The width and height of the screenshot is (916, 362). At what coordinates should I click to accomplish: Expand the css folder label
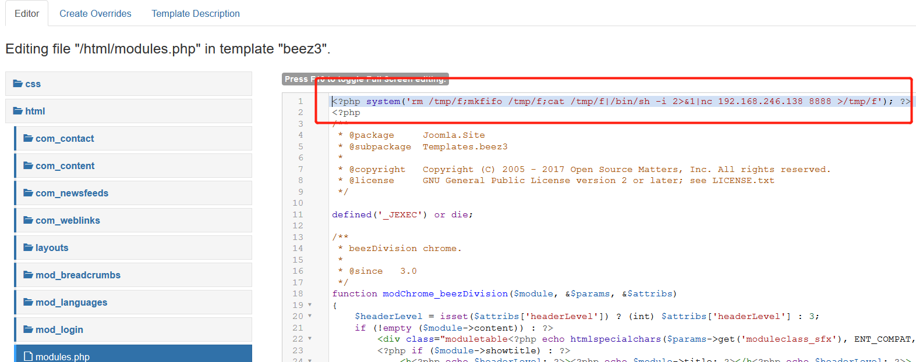coord(33,84)
